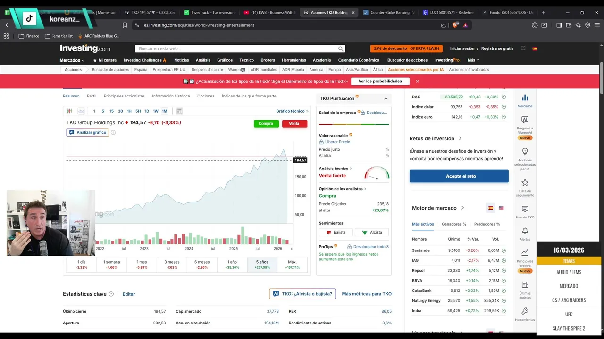Viewport: 604px width, 339px height.
Task: Open the Mercados sidebar icon
Action: click(x=525, y=97)
